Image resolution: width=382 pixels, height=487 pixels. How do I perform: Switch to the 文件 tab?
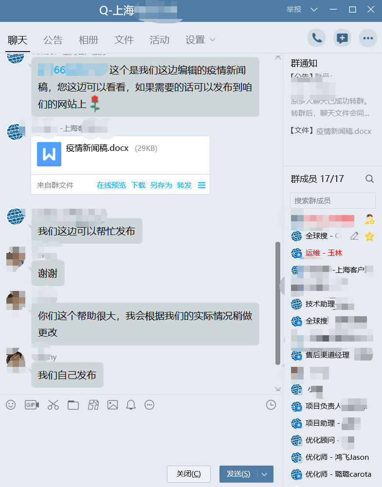(124, 40)
